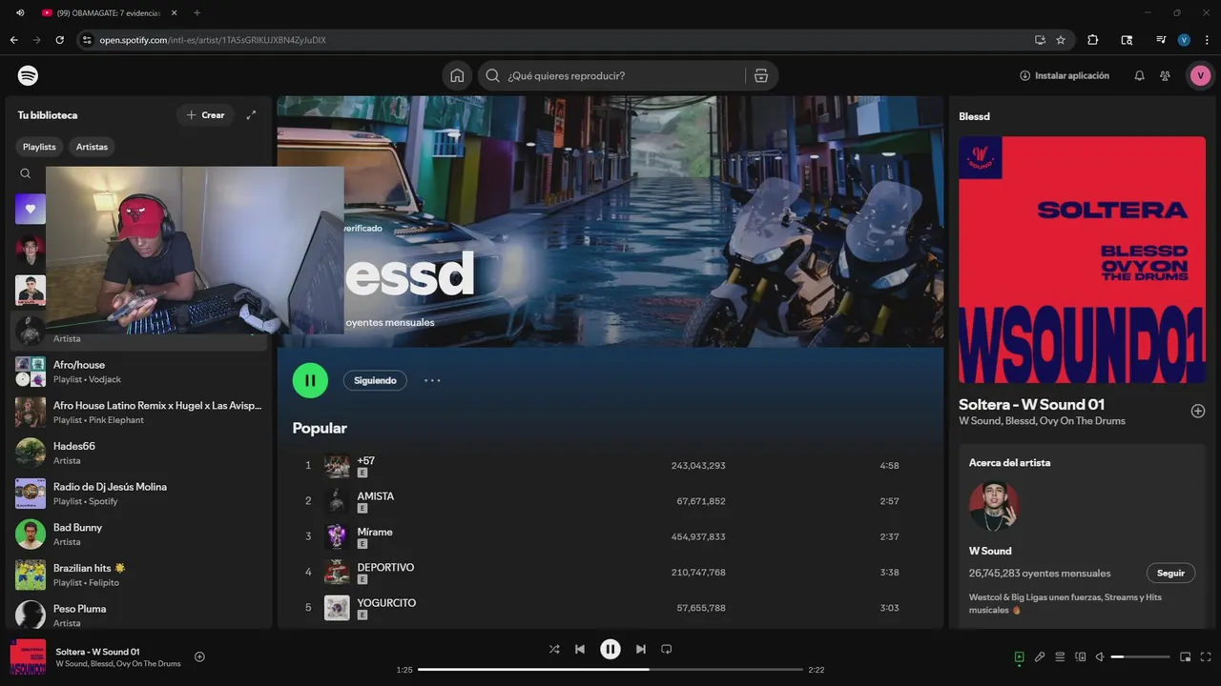
Task: Open Spotify home via house icon
Action: tap(457, 75)
